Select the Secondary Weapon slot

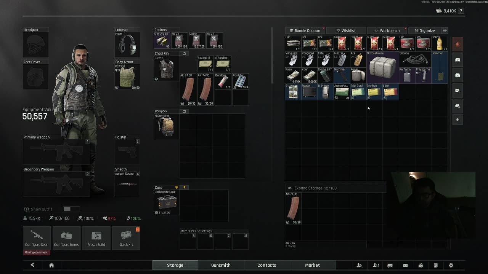56,184
